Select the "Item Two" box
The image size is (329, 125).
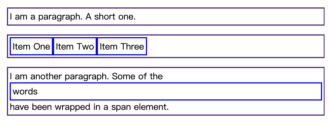point(75,46)
